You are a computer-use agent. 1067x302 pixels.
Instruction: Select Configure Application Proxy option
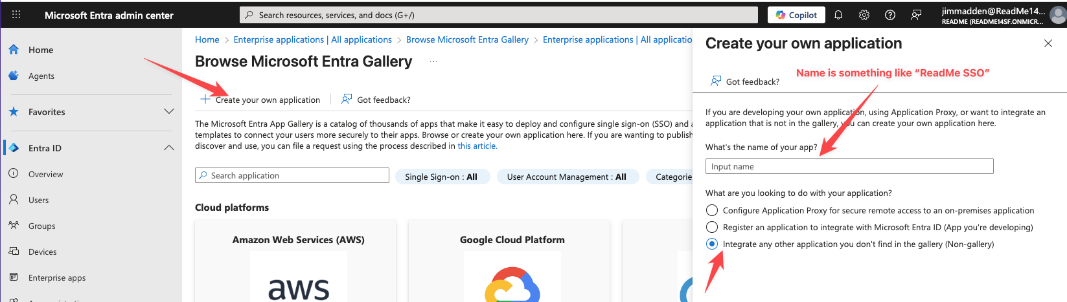[712, 210]
